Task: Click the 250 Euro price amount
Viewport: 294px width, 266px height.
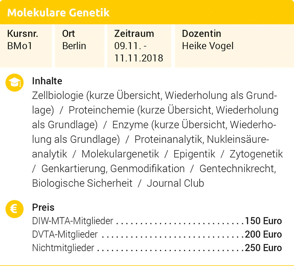Action: [x=263, y=248]
